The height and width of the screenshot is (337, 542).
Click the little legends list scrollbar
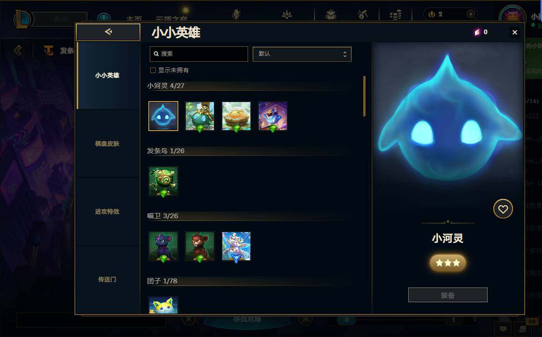(364, 96)
